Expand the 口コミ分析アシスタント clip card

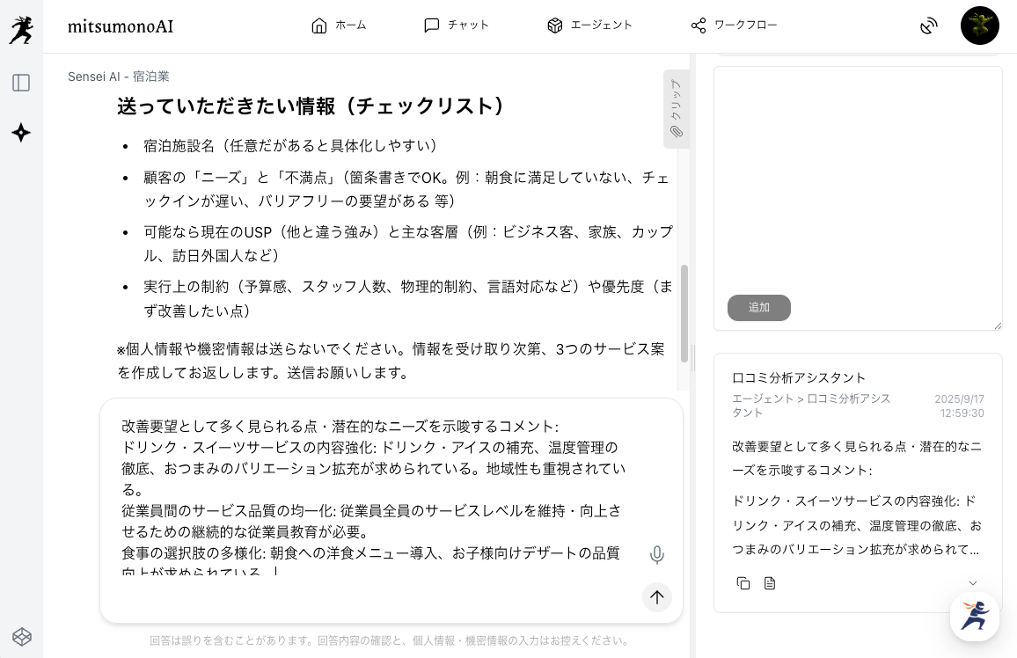pos(972,583)
